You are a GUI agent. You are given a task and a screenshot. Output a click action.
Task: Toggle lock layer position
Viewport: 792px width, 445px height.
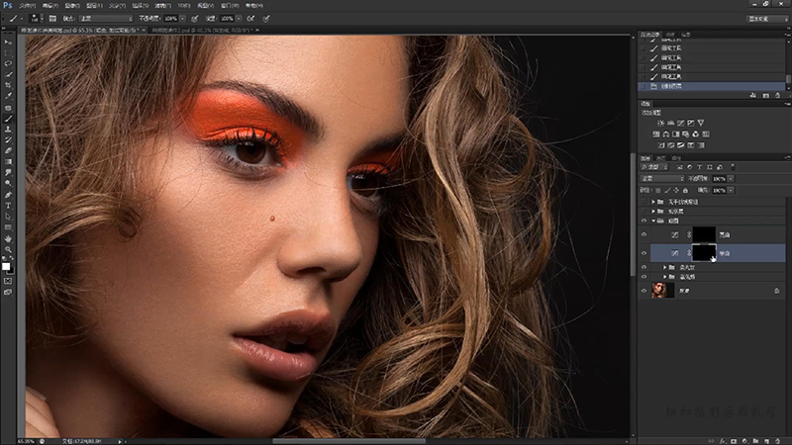(676, 190)
